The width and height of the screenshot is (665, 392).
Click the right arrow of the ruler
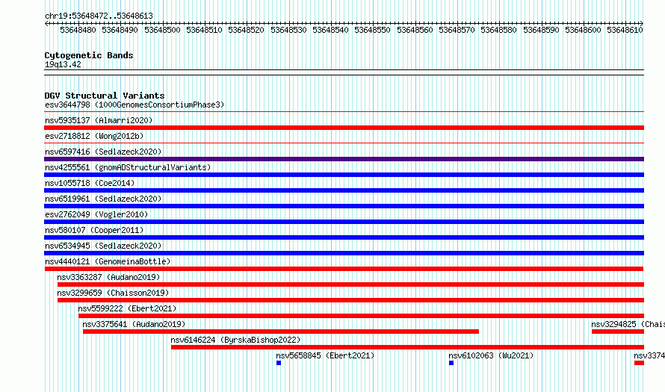pyautogui.click(x=642, y=24)
